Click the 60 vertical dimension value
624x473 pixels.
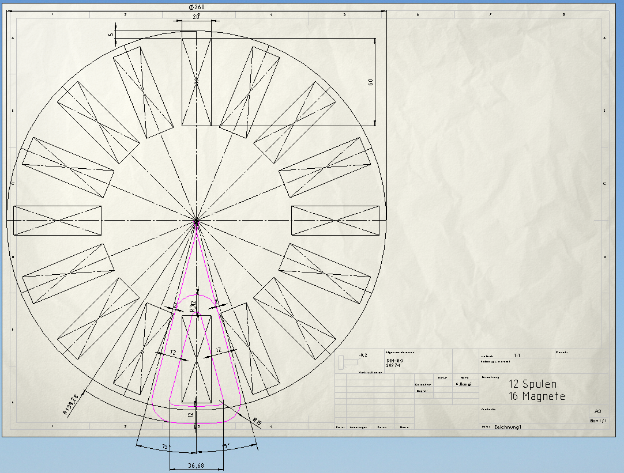point(370,82)
